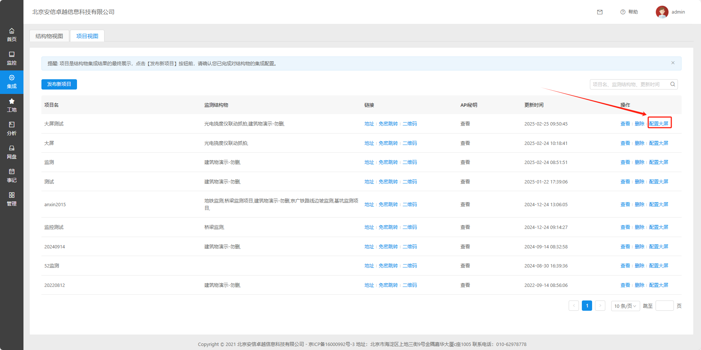Click the 发布新项目 button
The height and width of the screenshot is (350, 701).
tap(59, 84)
